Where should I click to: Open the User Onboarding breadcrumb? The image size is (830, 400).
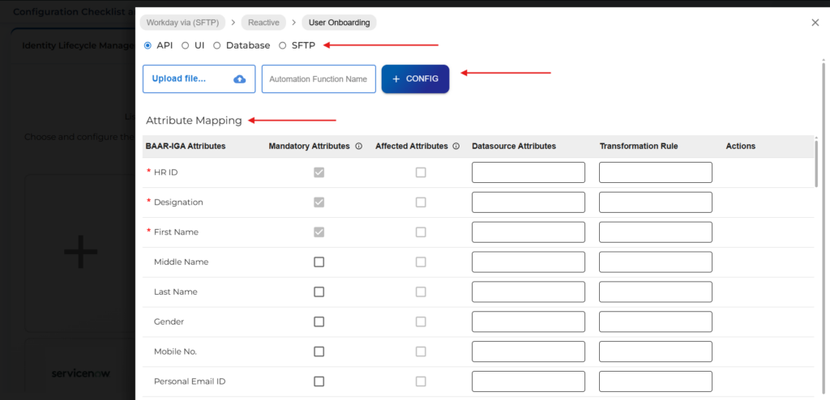pyautogui.click(x=340, y=22)
